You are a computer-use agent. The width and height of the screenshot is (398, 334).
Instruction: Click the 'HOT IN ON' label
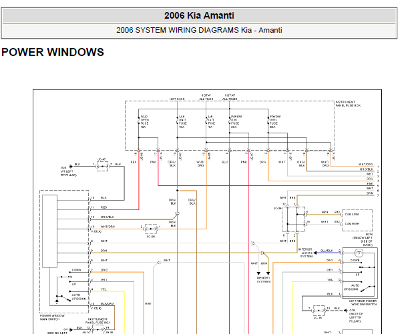(x=177, y=99)
